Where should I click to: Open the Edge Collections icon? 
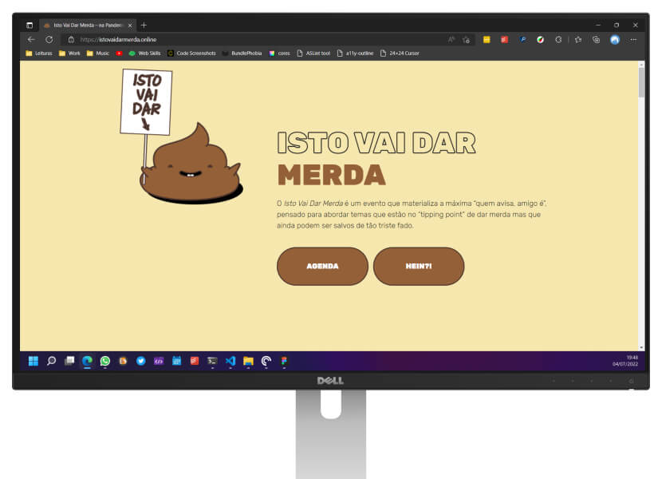tap(596, 38)
